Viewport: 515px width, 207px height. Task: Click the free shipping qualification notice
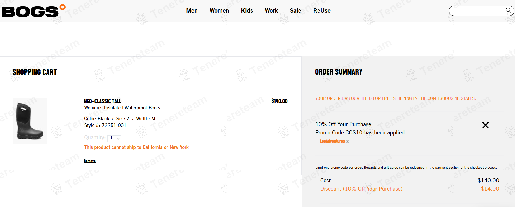[395, 98]
